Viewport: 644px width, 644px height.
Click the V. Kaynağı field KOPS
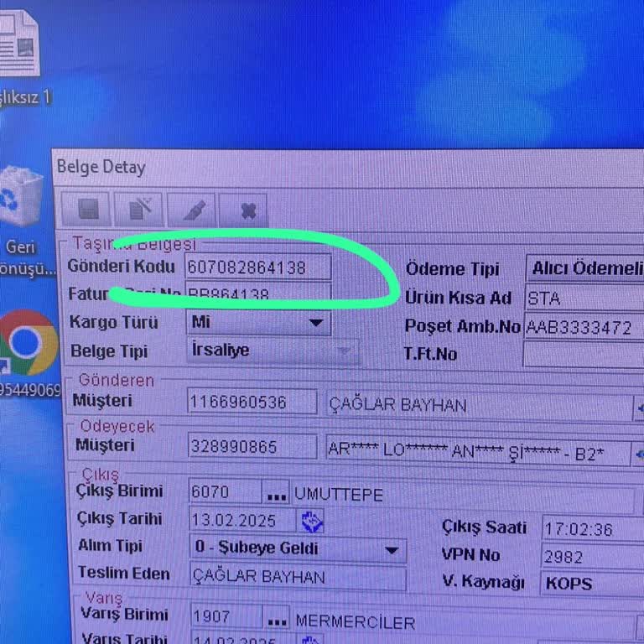coord(592,583)
